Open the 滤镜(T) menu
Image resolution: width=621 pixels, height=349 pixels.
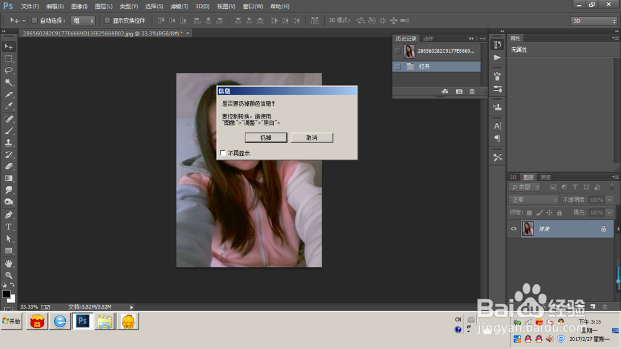[x=179, y=6]
